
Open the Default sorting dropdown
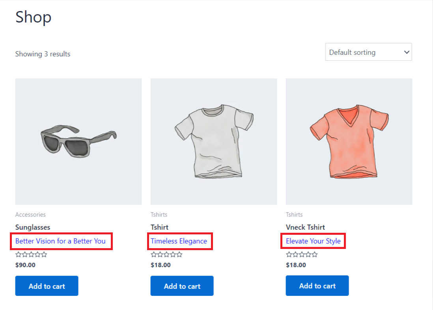point(368,52)
